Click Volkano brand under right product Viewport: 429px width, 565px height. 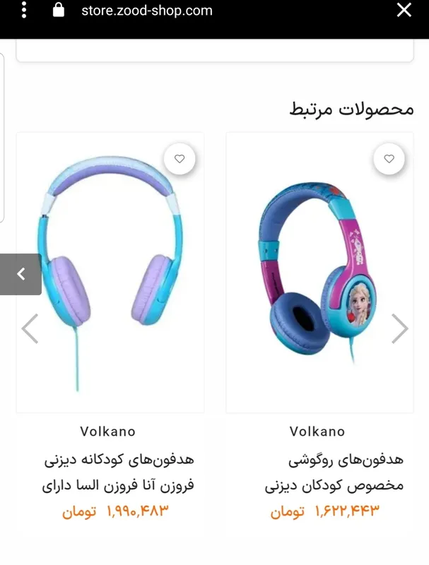click(x=317, y=432)
